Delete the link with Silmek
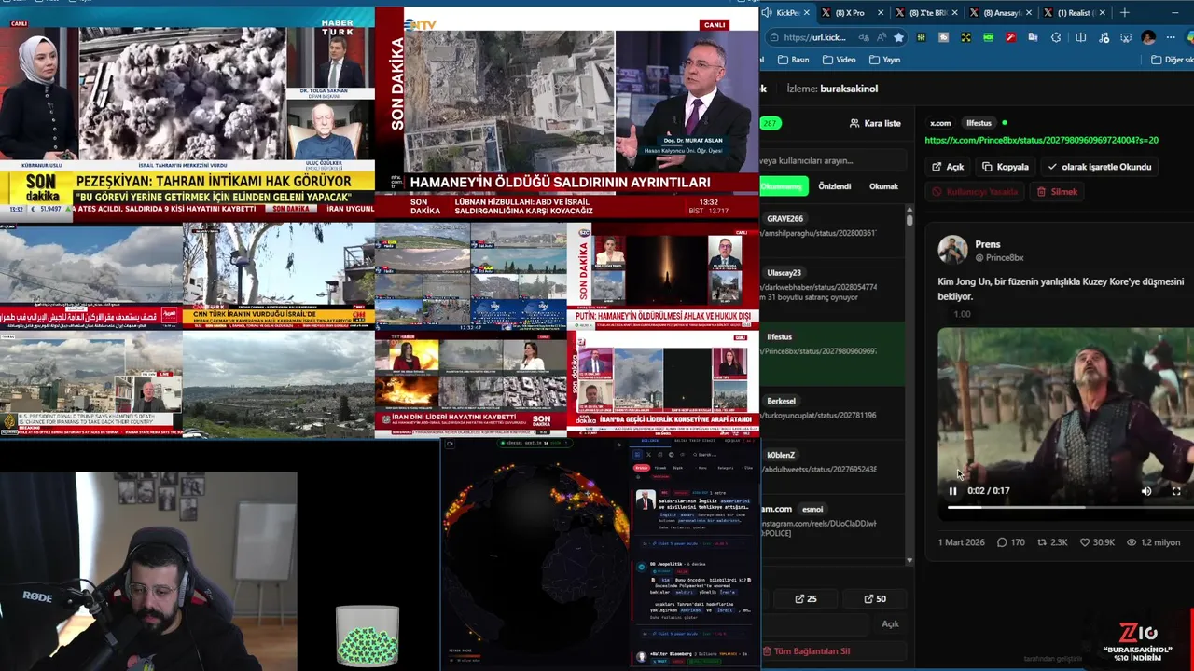Viewport: 1194px width, 671px height. tap(1057, 192)
